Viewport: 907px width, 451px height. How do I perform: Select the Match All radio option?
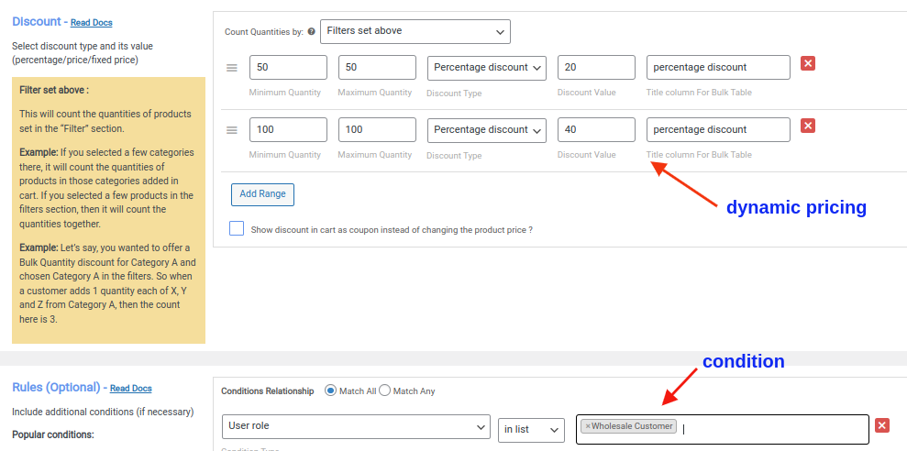click(x=331, y=390)
